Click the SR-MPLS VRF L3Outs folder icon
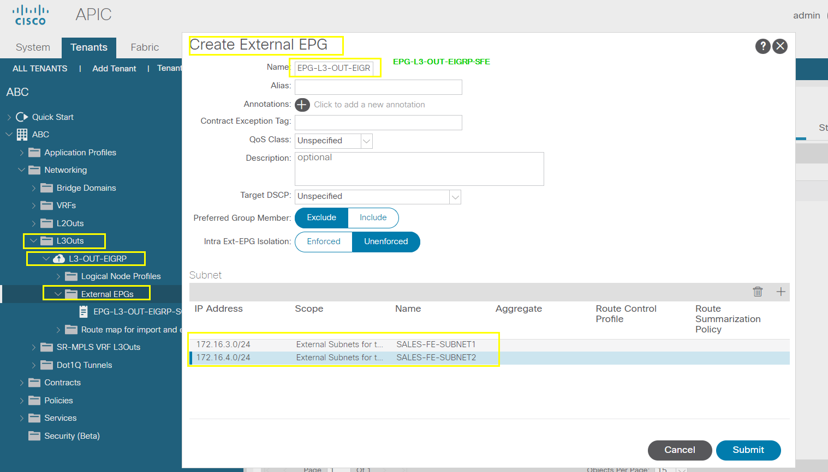 tap(47, 347)
